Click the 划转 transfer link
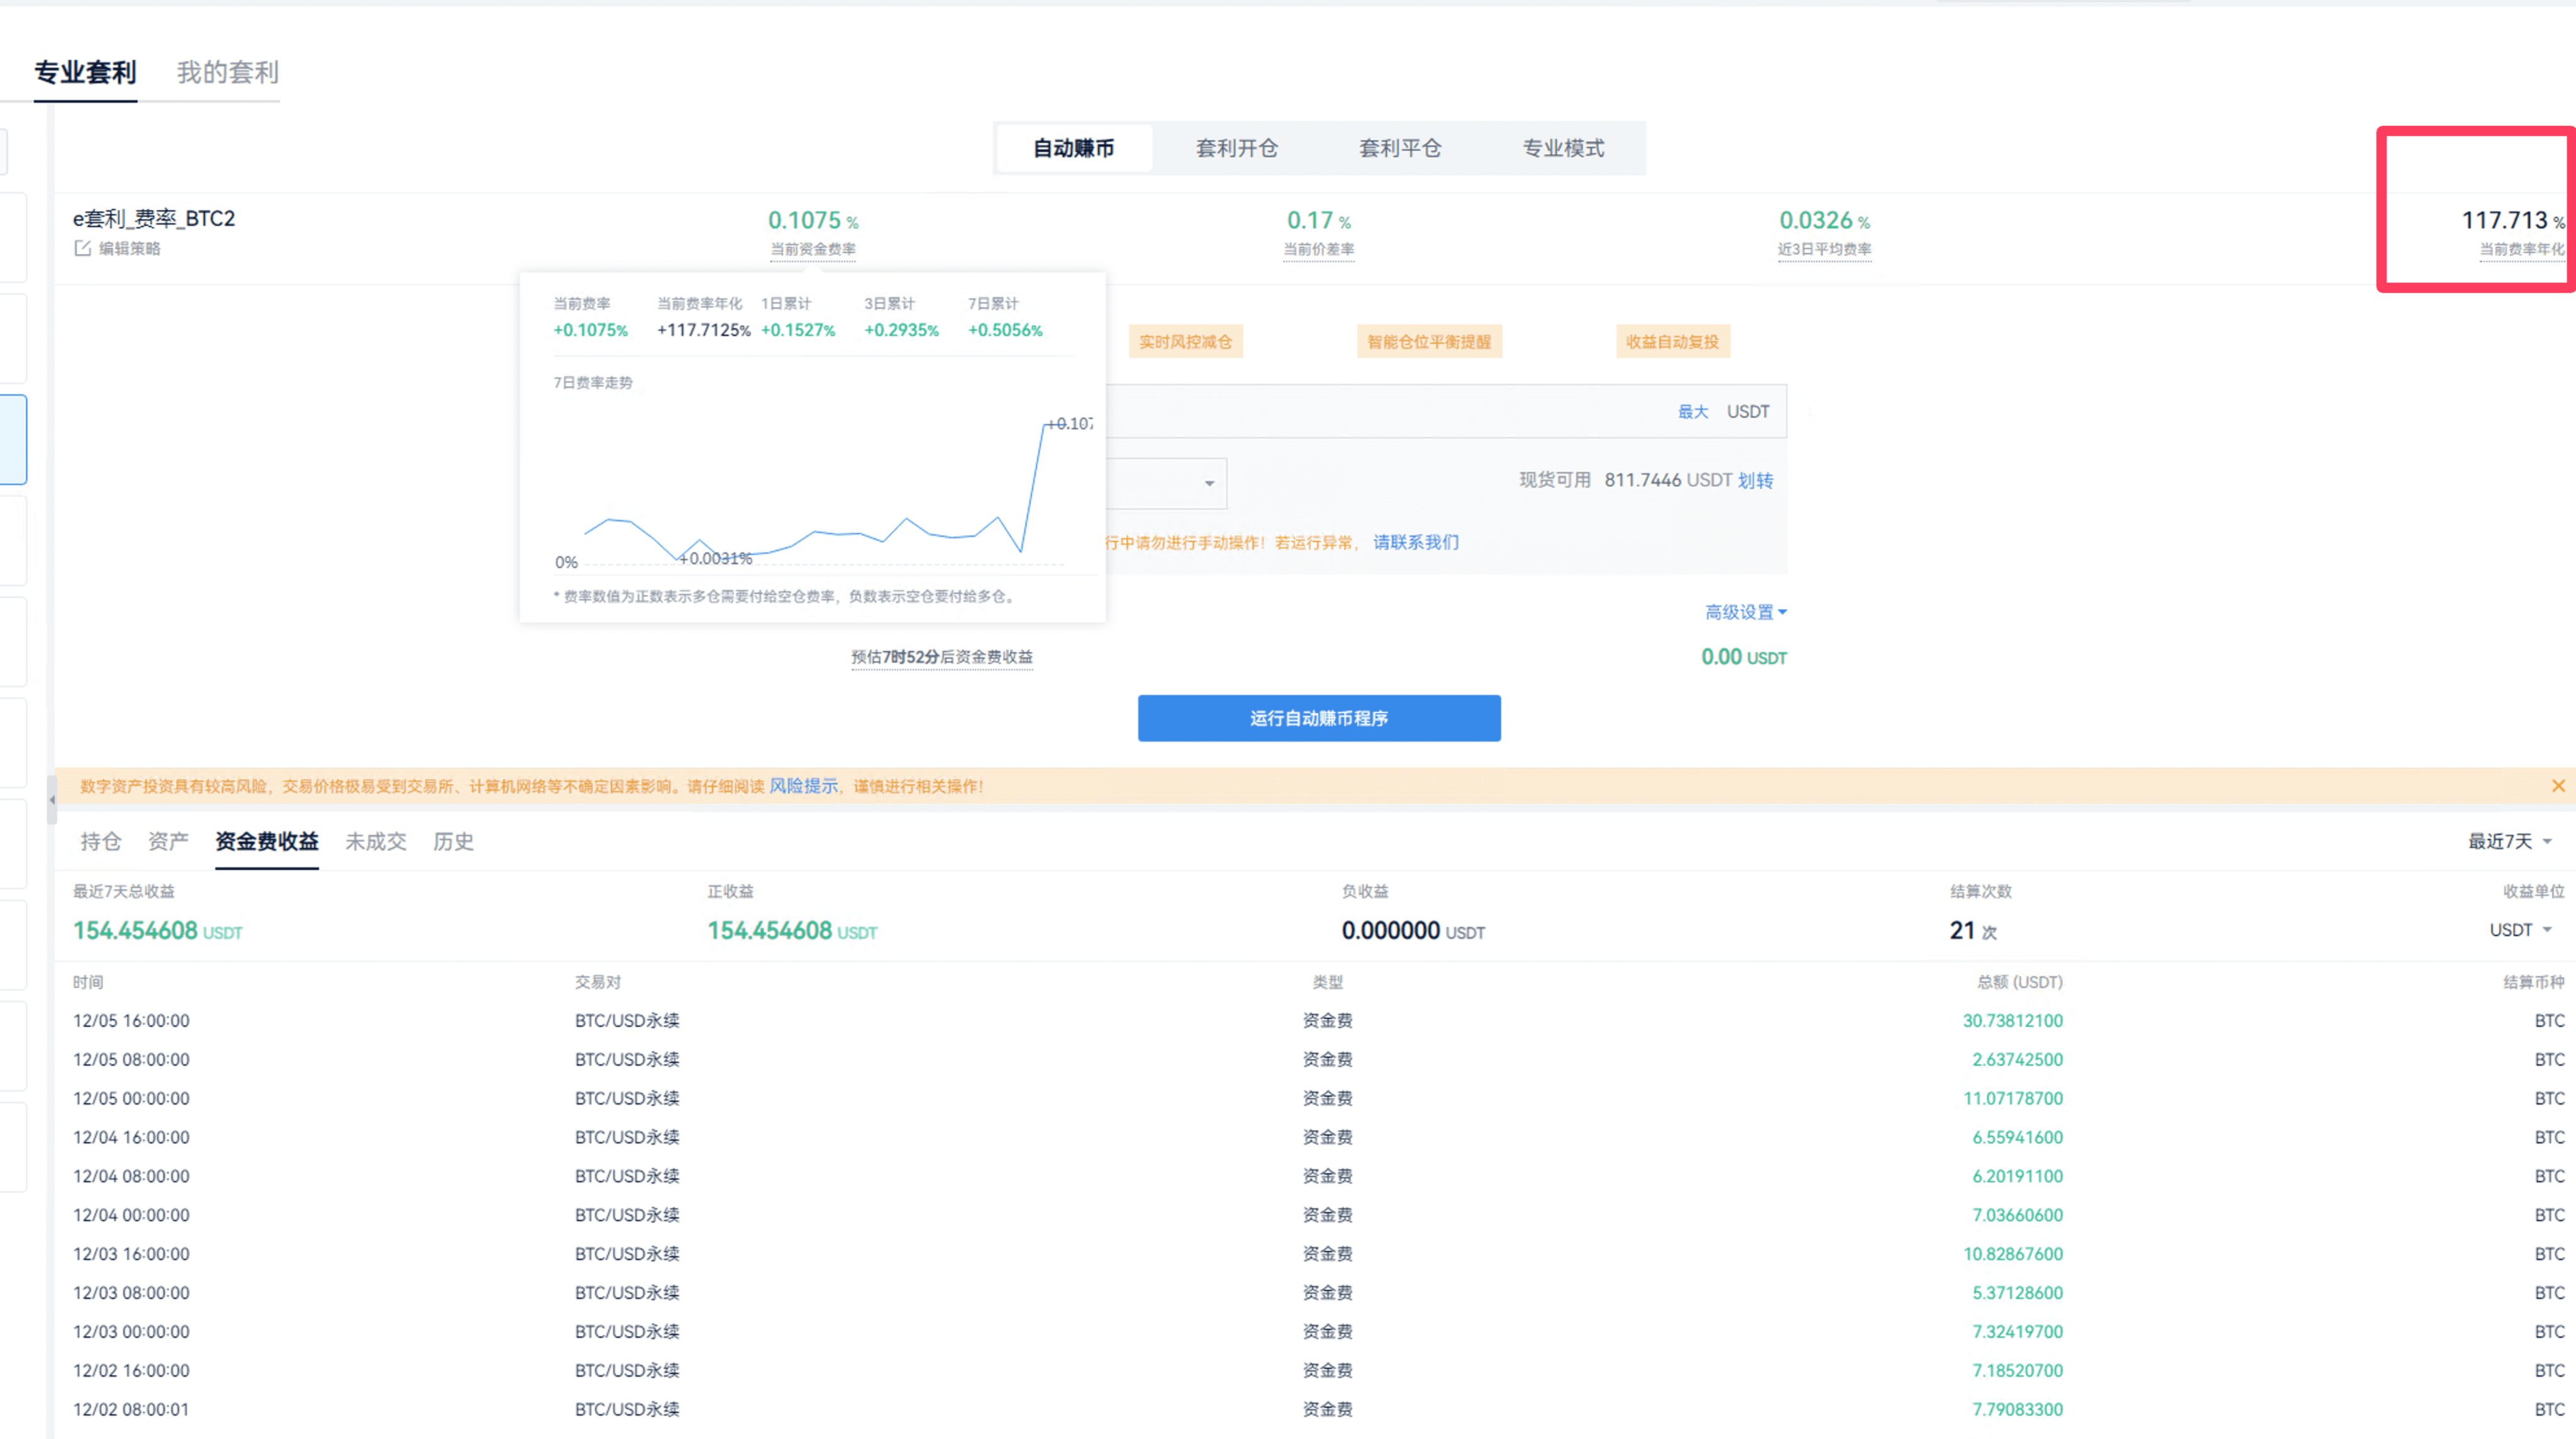This screenshot has height=1439, width=2576. (x=1755, y=480)
